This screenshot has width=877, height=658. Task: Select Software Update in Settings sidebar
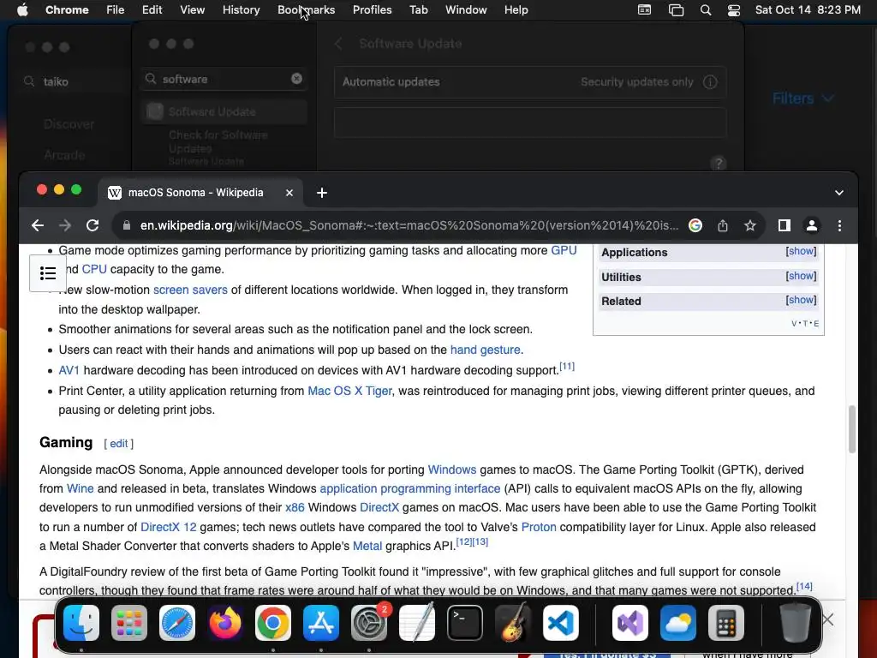pyautogui.click(x=224, y=112)
